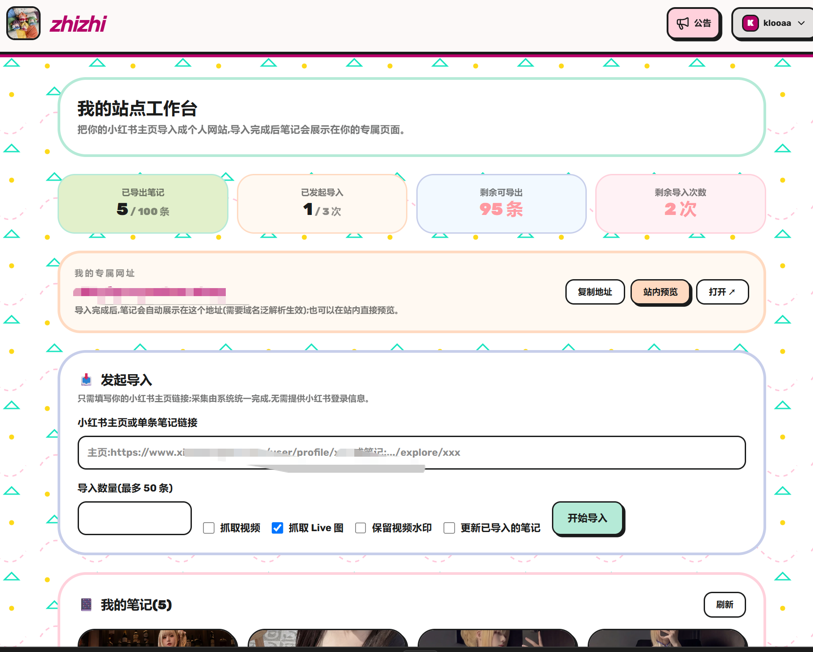The height and width of the screenshot is (652, 813).
Task: Expand the klooaa account dropdown
Action: [773, 23]
